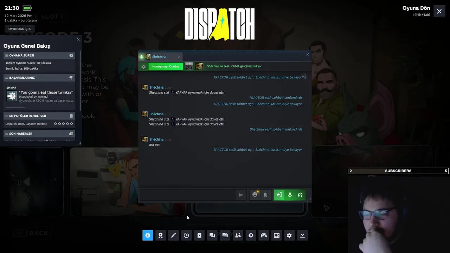Open Game Overview from overlay toolbar
Screen dimensions: 450x253
pyautogui.click(x=148, y=235)
